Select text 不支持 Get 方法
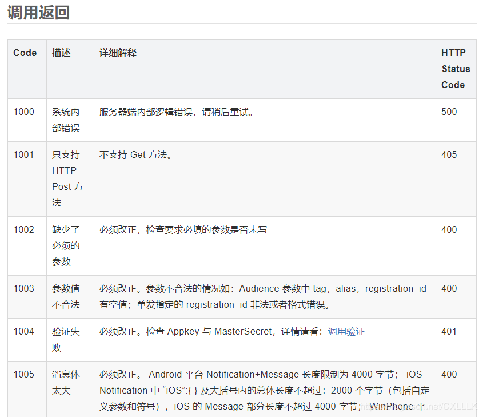This screenshot has width=483, height=417. 135,154
